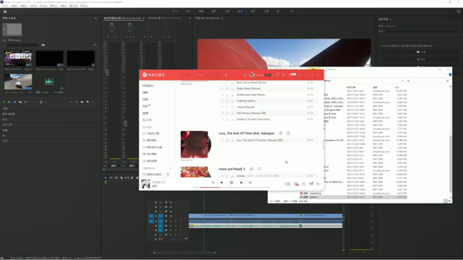Skip to next track in NetEase player
Image resolution: width=463 pixels, height=260 pixels.
click(241, 183)
